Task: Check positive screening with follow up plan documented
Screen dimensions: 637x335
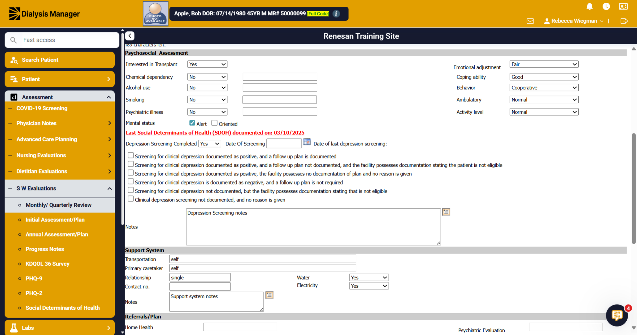Action: point(131,155)
